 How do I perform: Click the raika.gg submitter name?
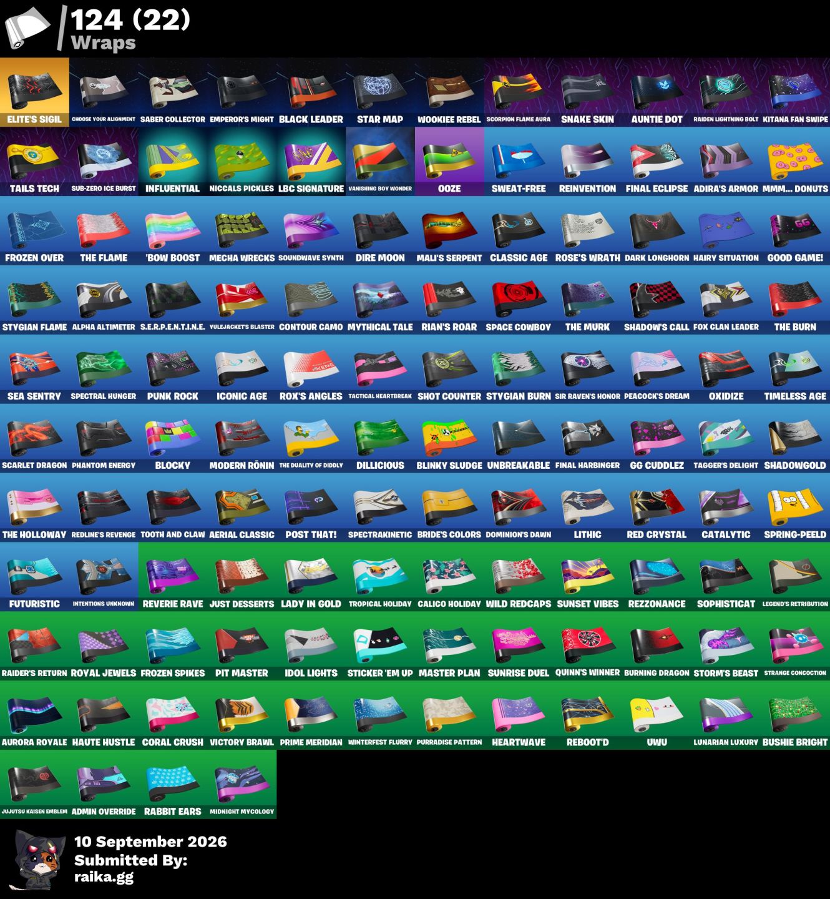tap(104, 877)
